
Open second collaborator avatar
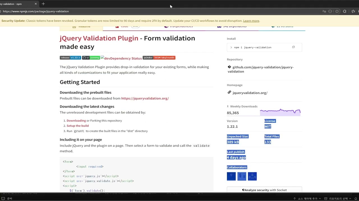(x=242, y=176)
